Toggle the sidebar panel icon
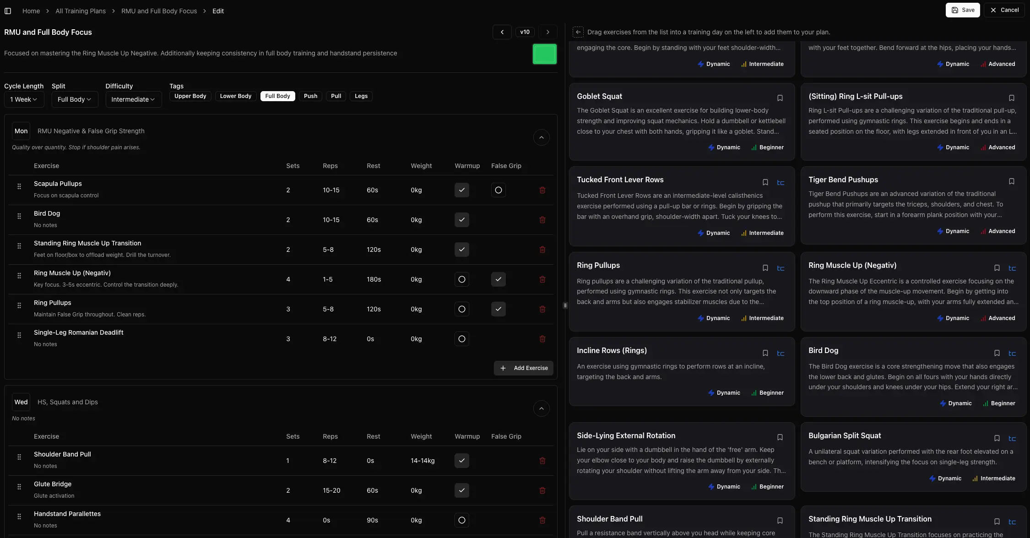Image resolution: width=1030 pixels, height=538 pixels. click(x=8, y=11)
